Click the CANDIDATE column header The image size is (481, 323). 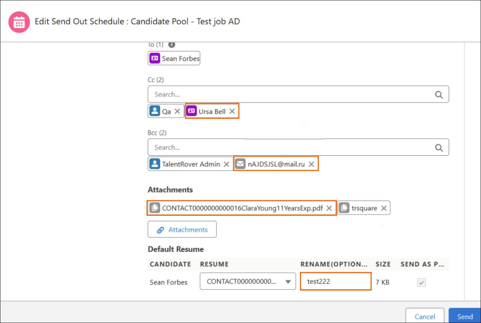pos(170,264)
